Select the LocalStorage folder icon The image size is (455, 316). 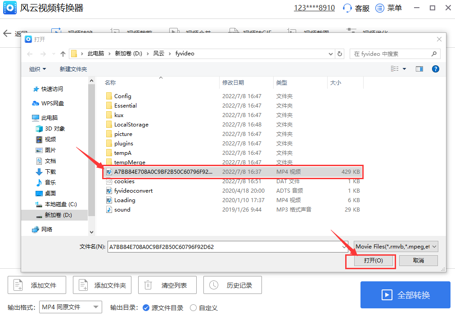pyautogui.click(x=109, y=125)
